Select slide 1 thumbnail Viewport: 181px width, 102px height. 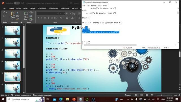coord(12,31)
